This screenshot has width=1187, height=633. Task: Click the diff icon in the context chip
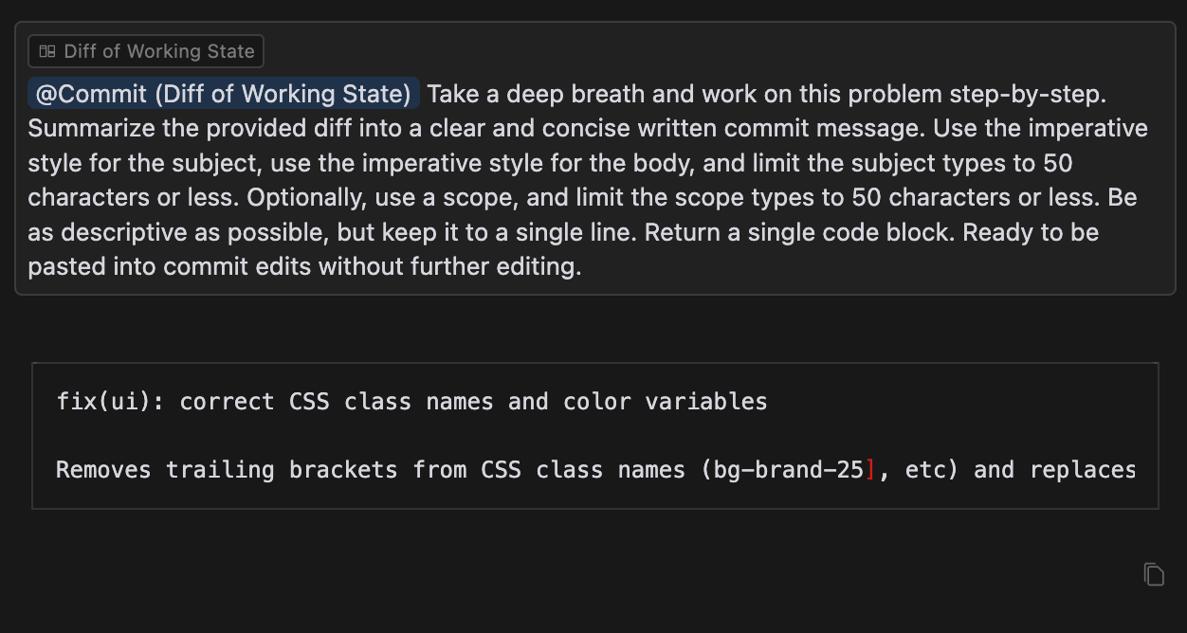point(46,51)
